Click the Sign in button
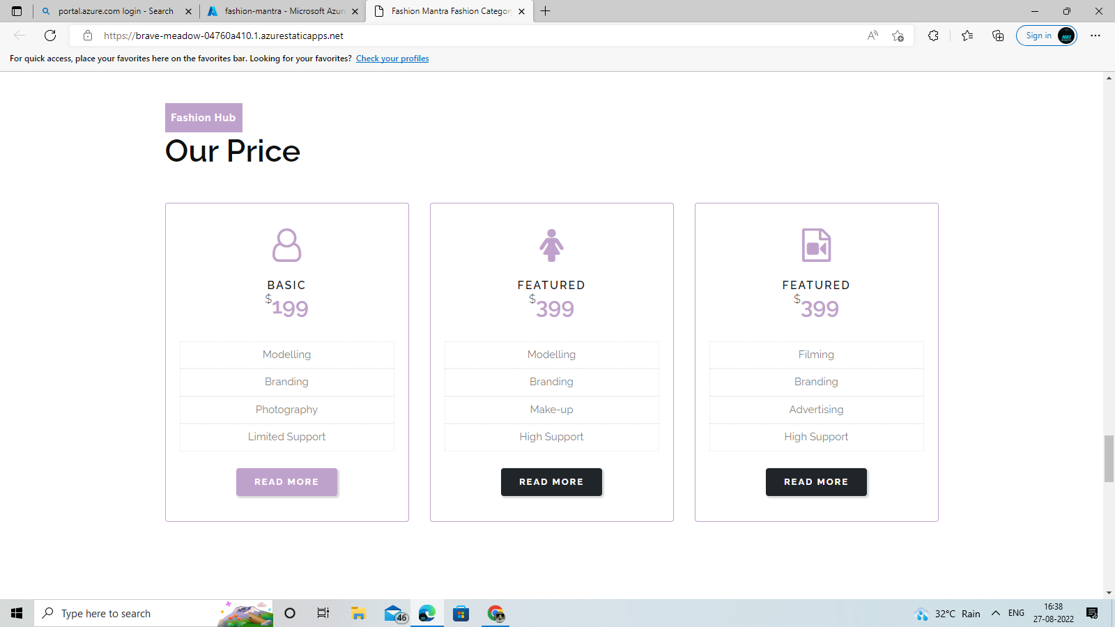 pos(1039,35)
